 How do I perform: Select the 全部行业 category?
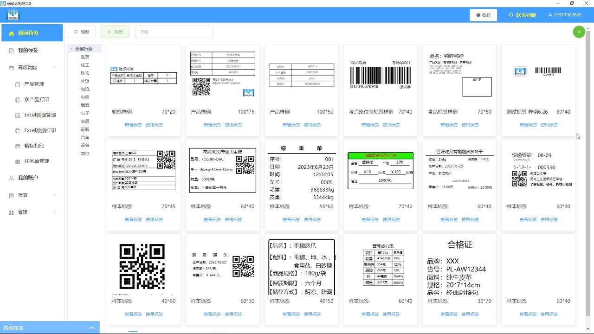point(84,48)
